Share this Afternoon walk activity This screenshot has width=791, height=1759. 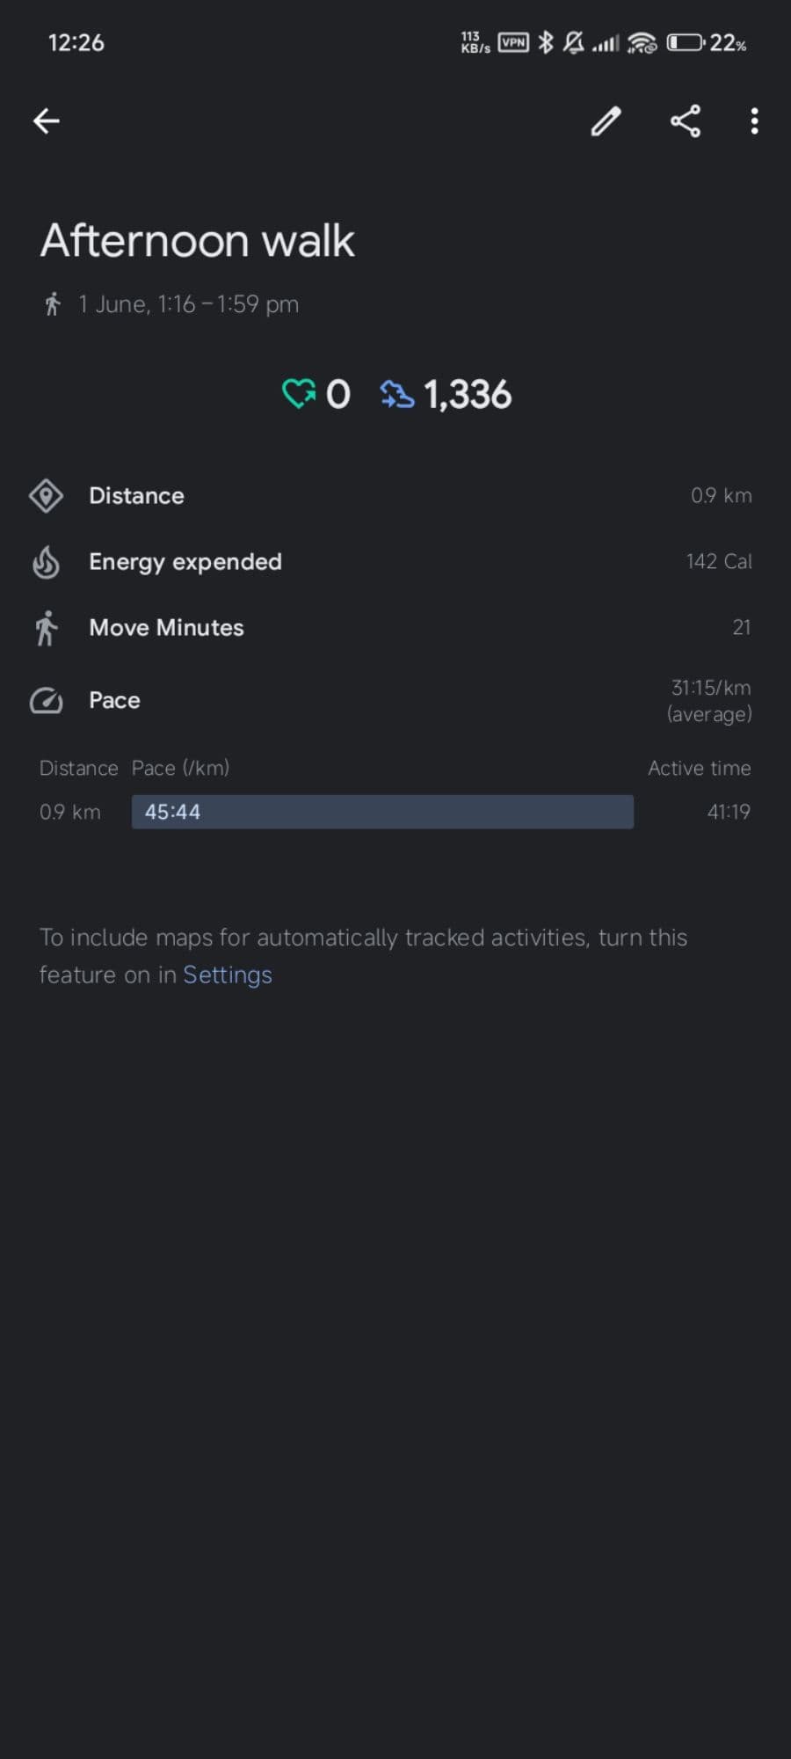[x=686, y=121]
